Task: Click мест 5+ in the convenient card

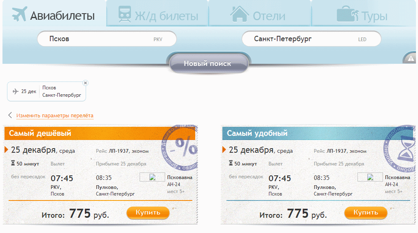Action: [x=394, y=191]
